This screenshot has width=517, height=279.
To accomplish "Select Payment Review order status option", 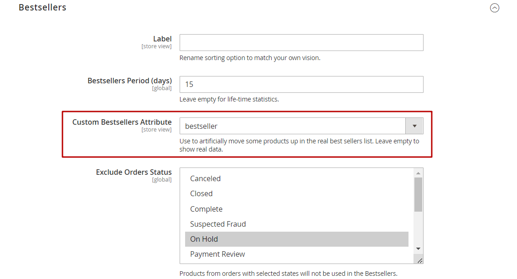I will point(296,254).
